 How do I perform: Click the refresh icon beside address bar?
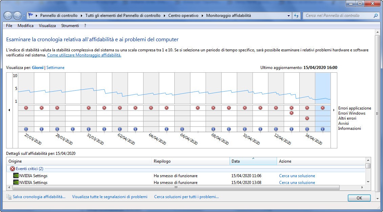click(x=296, y=16)
